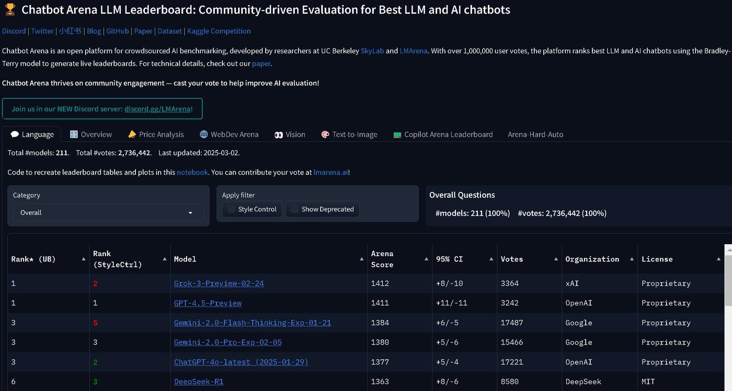The image size is (732, 391).
Task: Toggle the Show Deprecated checkbox
Action: pos(294,209)
